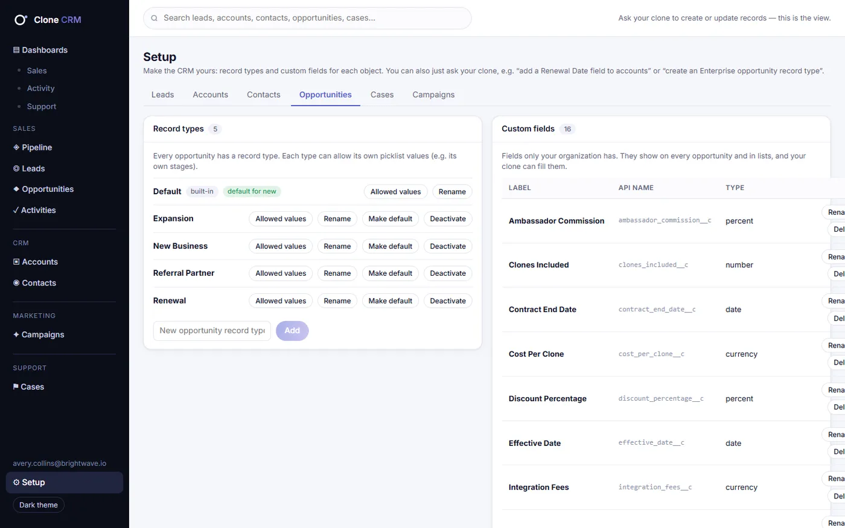The height and width of the screenshot is (528, 845).
Task: Select the Cases setup tab
Action: 382,95
